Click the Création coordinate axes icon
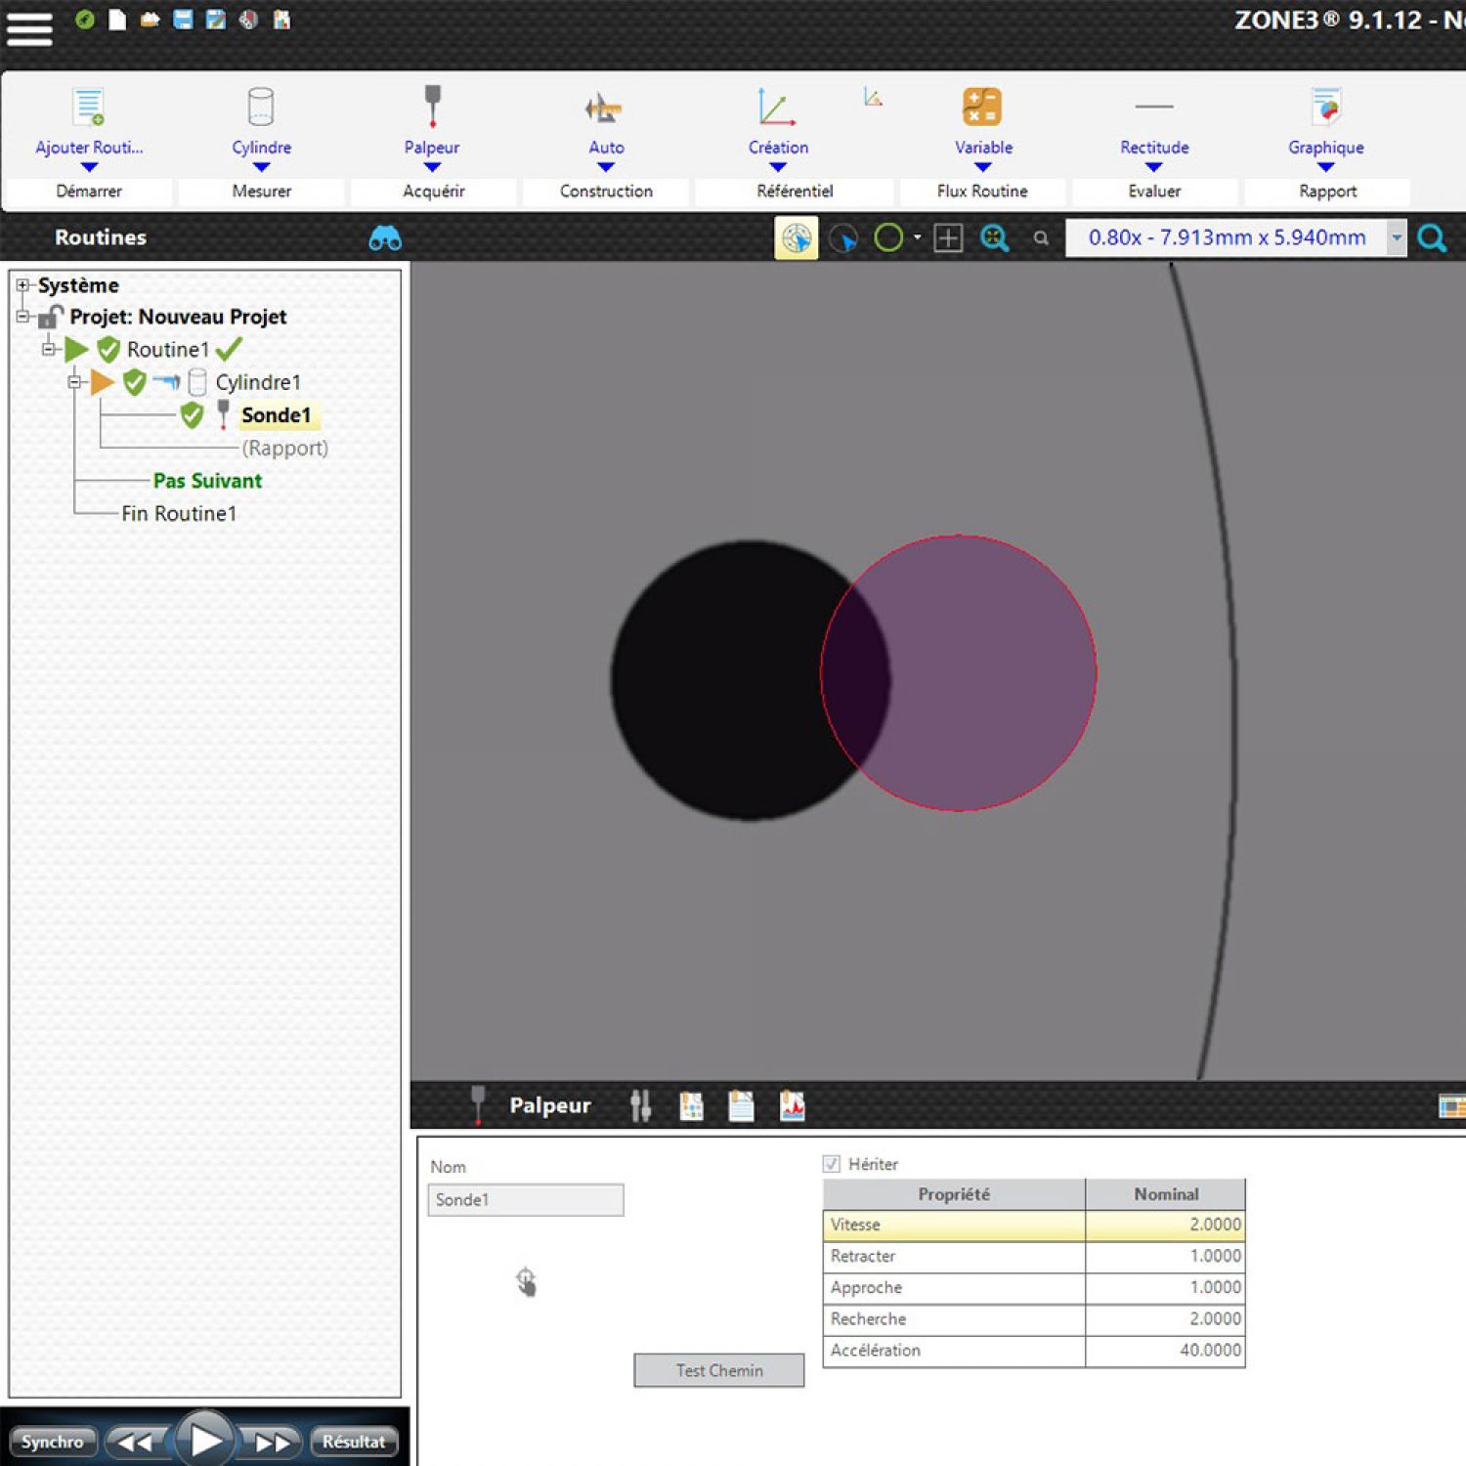The height and width of the screenshot is (1466, 1466). [x=777, y=107]
